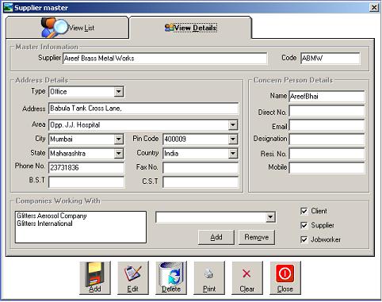Uncheck the Client checkbox
This screenshot has height=302, width=382.
pyautogui.click(x=304, y=211)
